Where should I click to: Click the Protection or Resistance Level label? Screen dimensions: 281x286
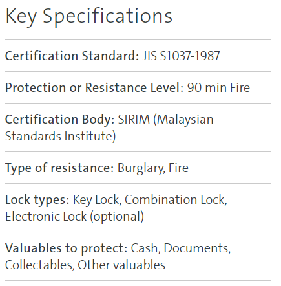(x=94, y=87)
